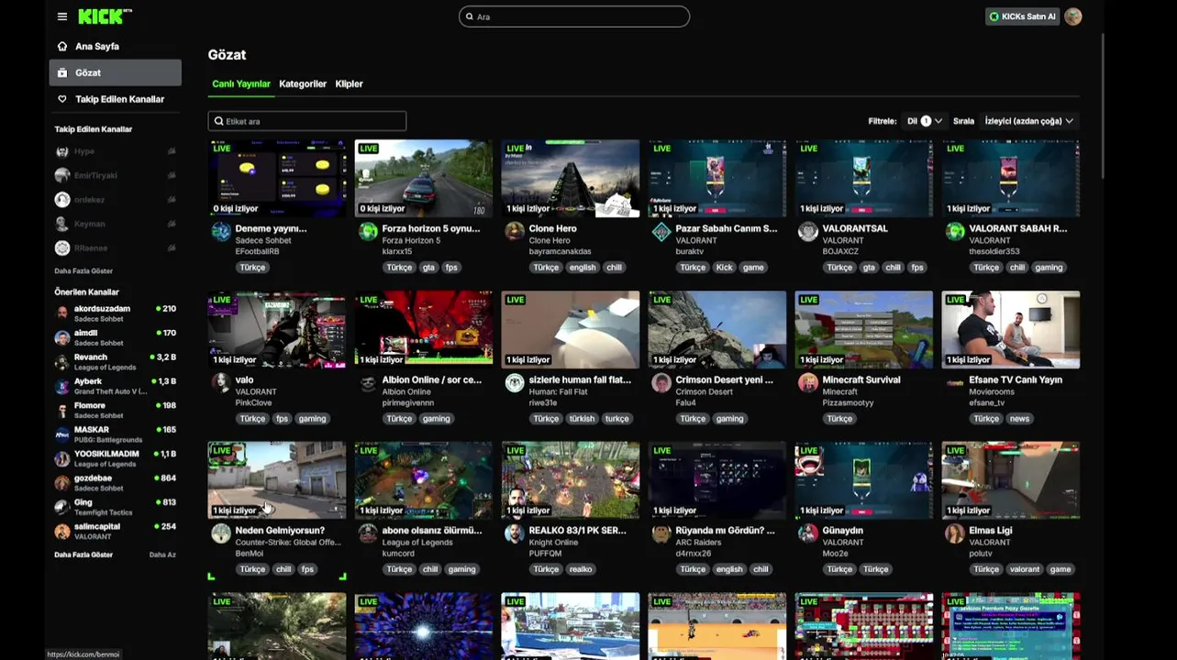The height and width of the screenshot is (660, 1177).
Task: Click the KICKs coin icon in top bar
Action: click(x=994, y=16)
